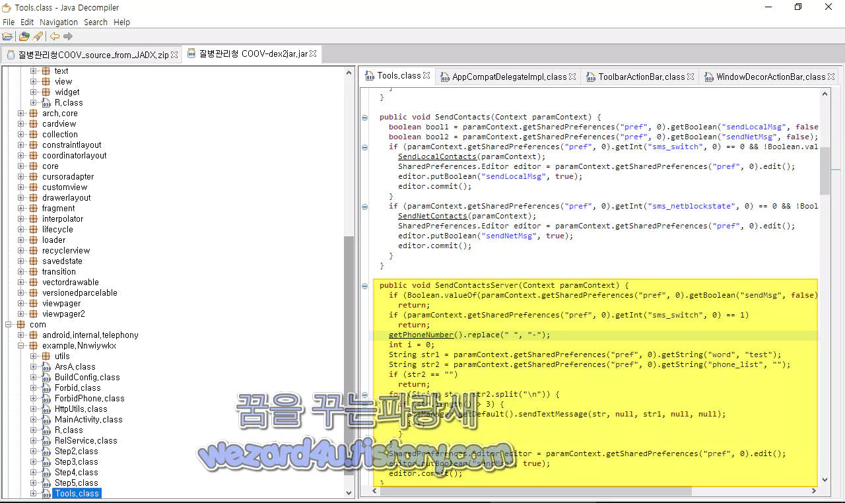Collapse the example.Nnwiywkx package node
This screenshot has width=845, height=503.
pyautogui.click(x=21, y=346)
